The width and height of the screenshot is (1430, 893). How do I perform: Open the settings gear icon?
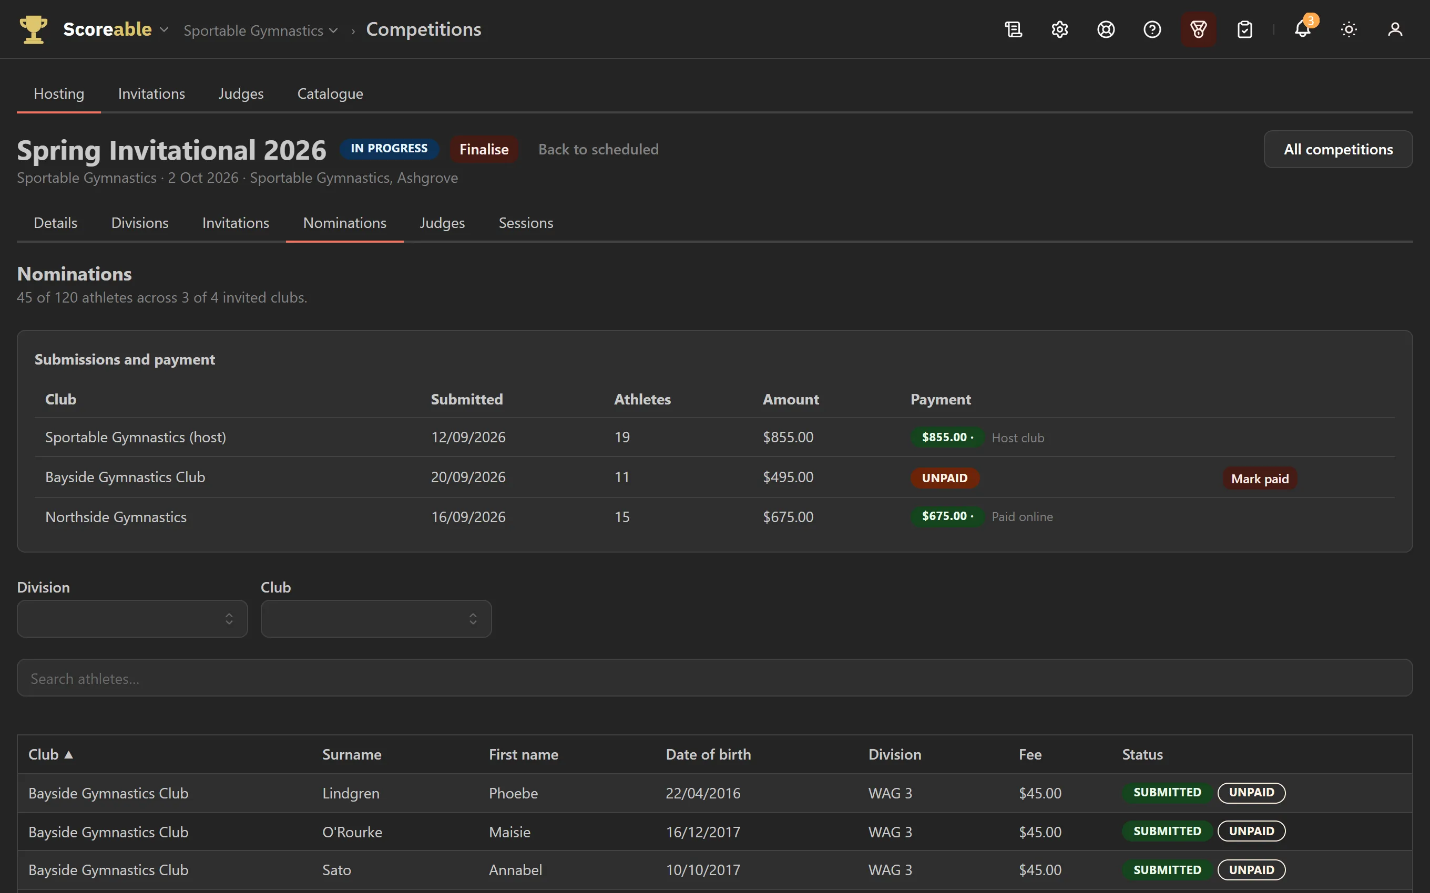click(1059, 29)
